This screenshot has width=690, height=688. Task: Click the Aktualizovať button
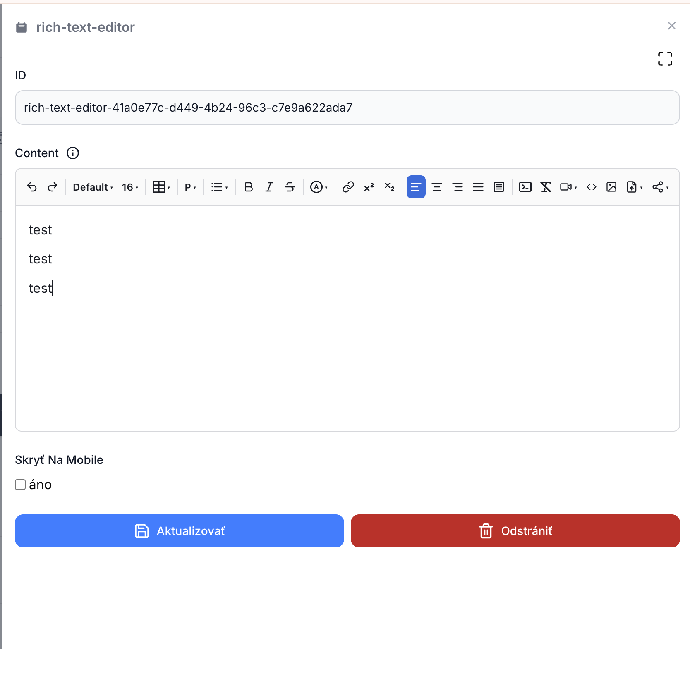click(180, 531)
